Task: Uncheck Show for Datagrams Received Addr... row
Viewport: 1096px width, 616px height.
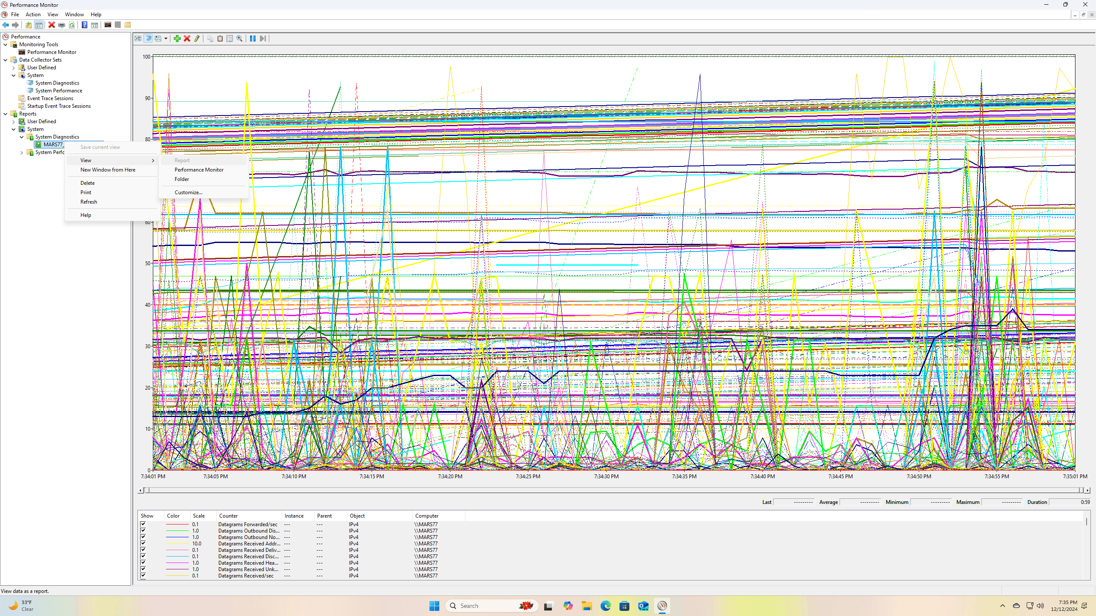Action: click(143, 543)
